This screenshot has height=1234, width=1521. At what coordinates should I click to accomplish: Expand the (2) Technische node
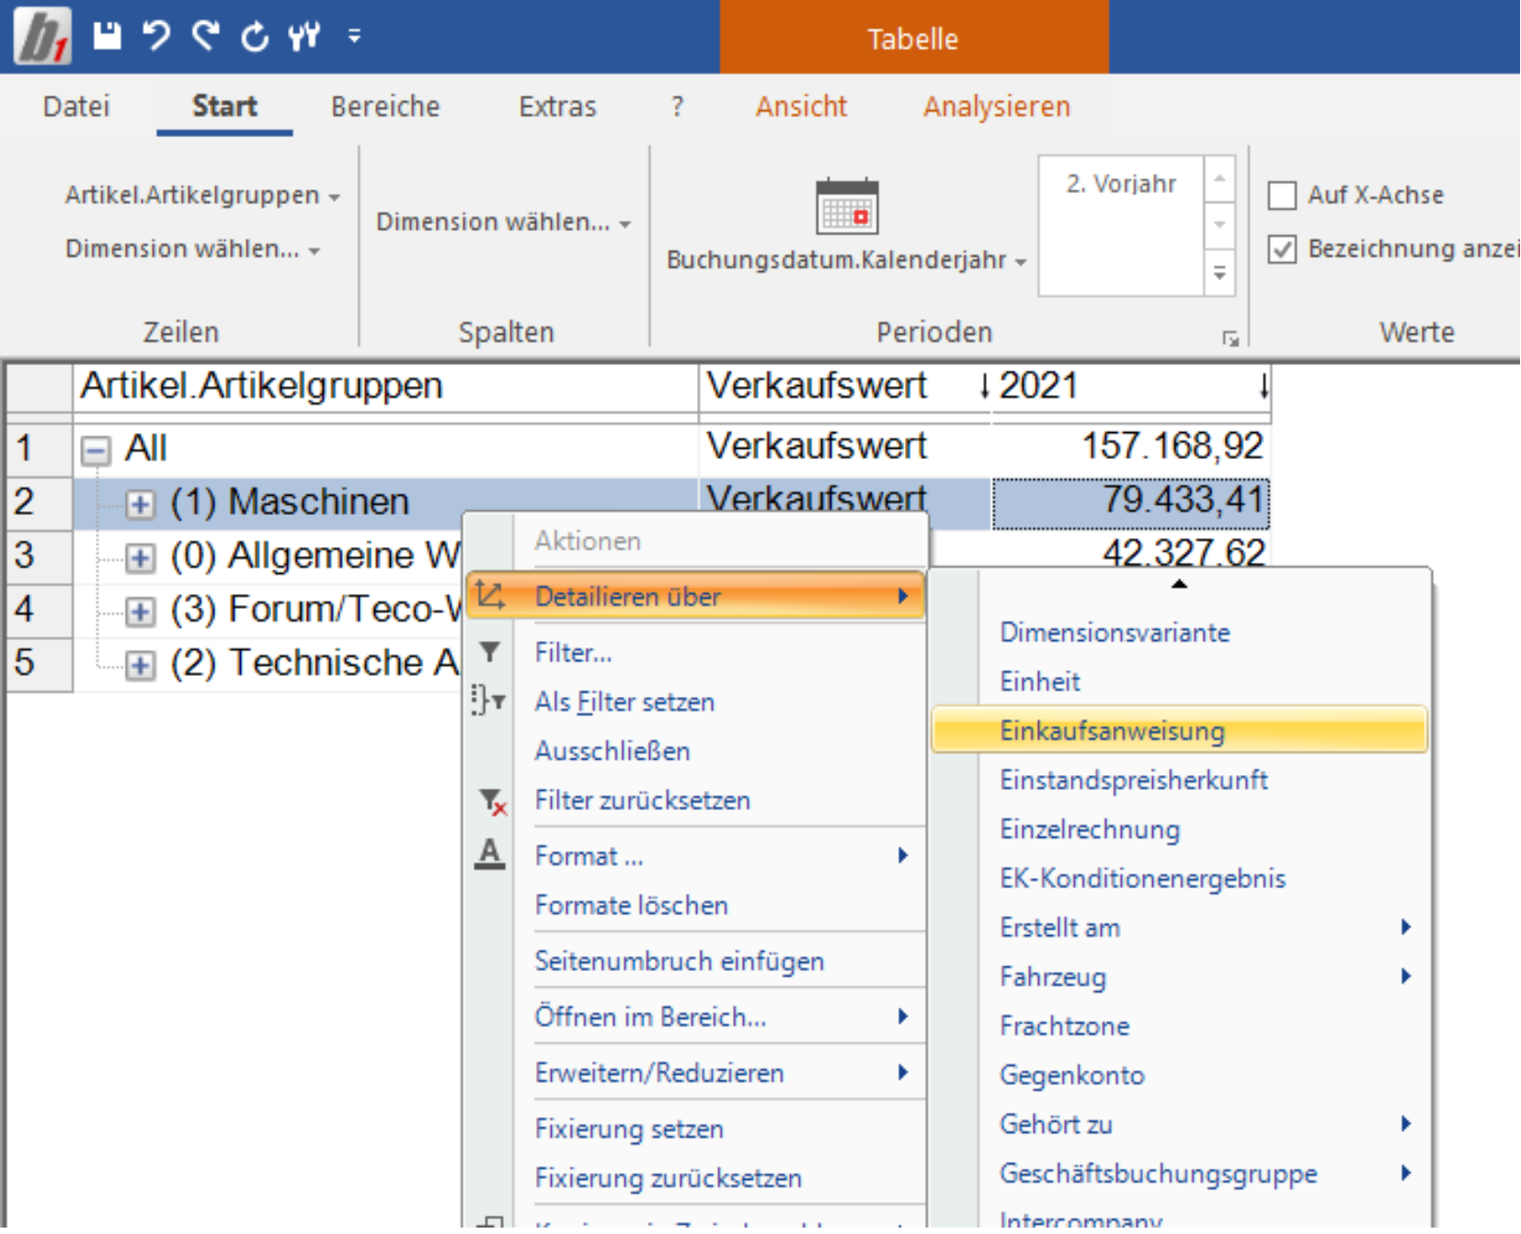[x=140, y=665]
